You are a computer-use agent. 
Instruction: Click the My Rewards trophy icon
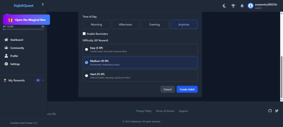coord(5,80)
